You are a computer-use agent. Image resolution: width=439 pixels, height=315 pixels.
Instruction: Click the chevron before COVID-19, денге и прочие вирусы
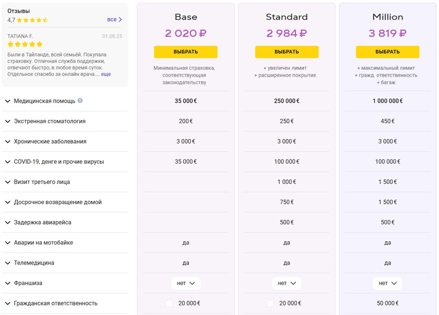point(8,162)
